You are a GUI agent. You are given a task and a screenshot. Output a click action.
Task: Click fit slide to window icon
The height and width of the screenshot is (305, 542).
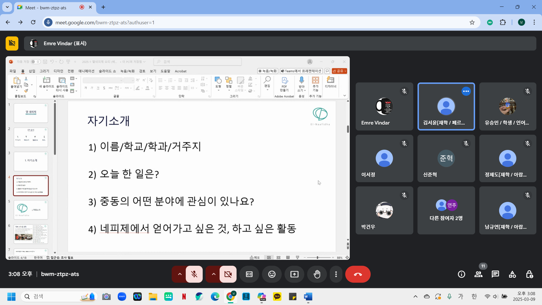(x=347, y=258)
